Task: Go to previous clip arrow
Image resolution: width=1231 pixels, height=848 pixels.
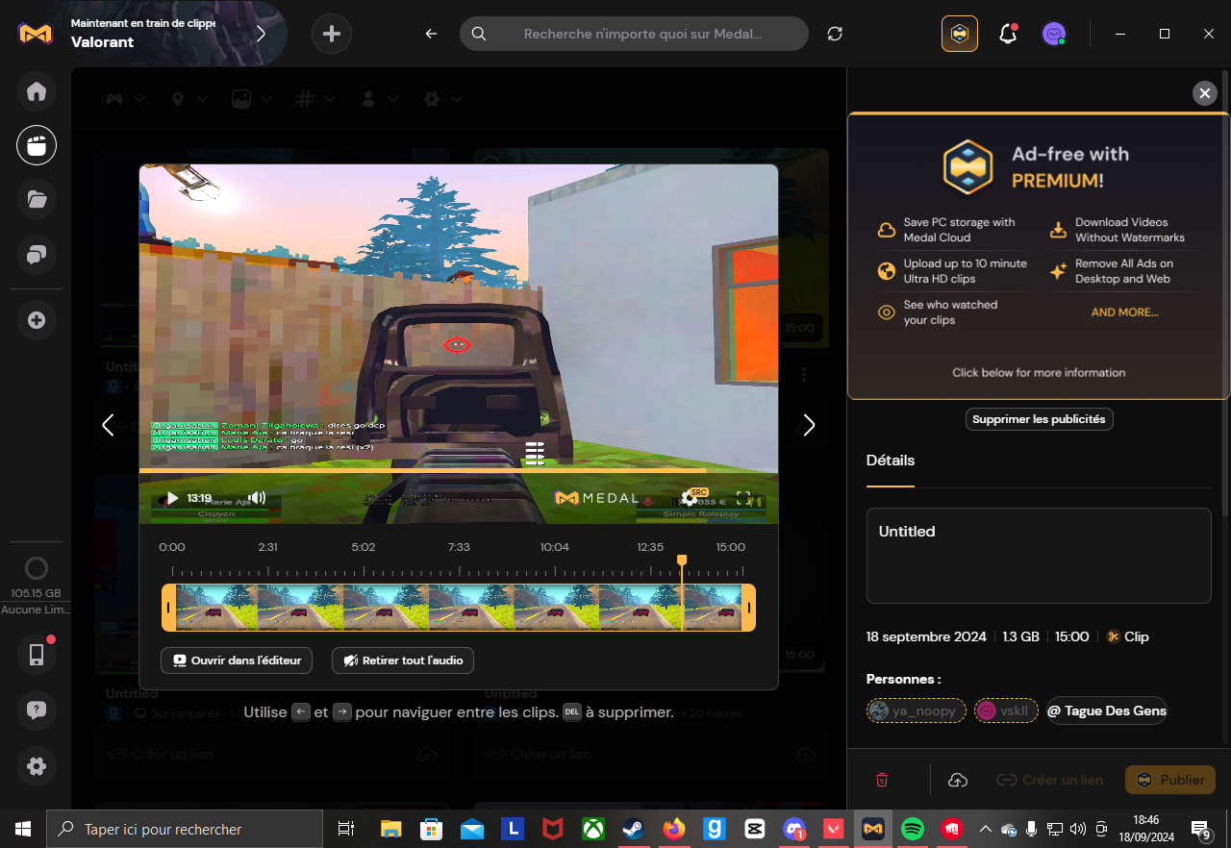Action: click(109, 425)
